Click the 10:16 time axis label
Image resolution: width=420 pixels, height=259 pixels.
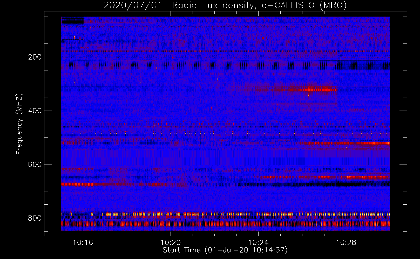tap(83, 243)
